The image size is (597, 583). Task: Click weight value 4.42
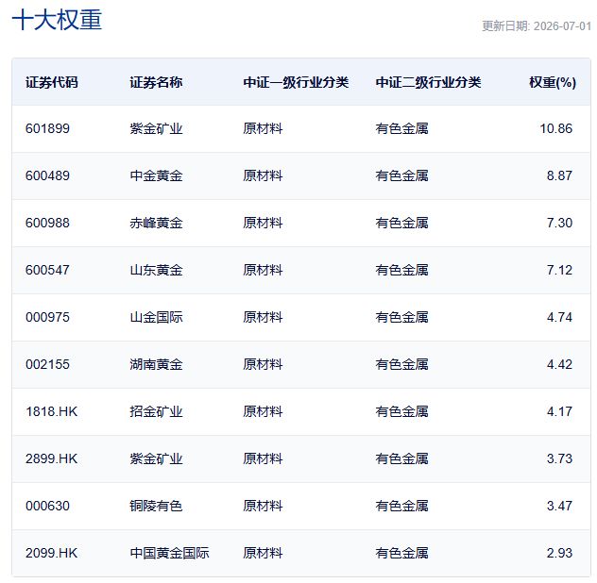click(x=559, y=364)
